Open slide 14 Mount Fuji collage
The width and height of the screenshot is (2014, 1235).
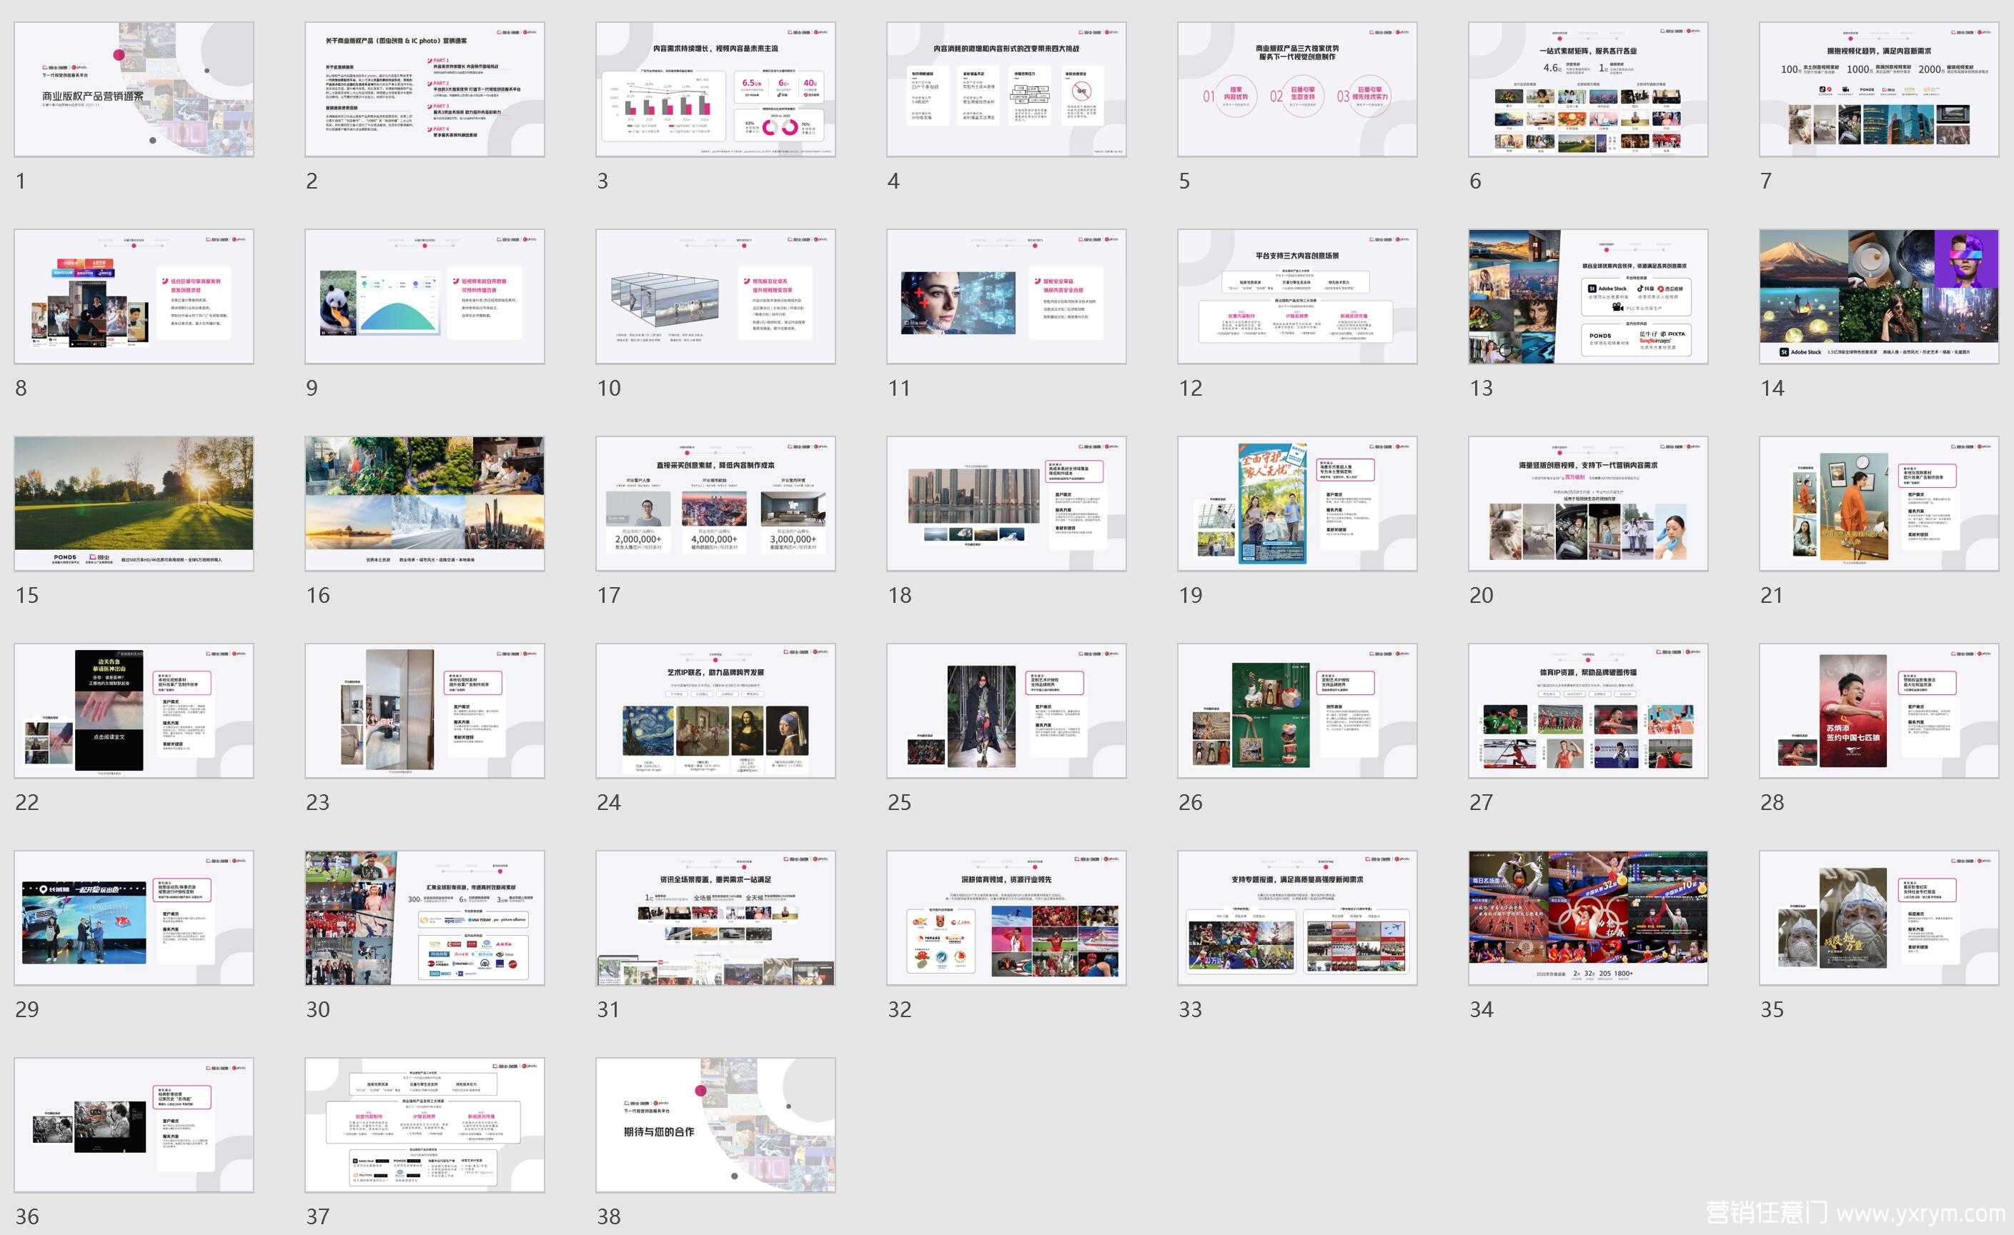pyautogui.click(x=1878, y=296)
